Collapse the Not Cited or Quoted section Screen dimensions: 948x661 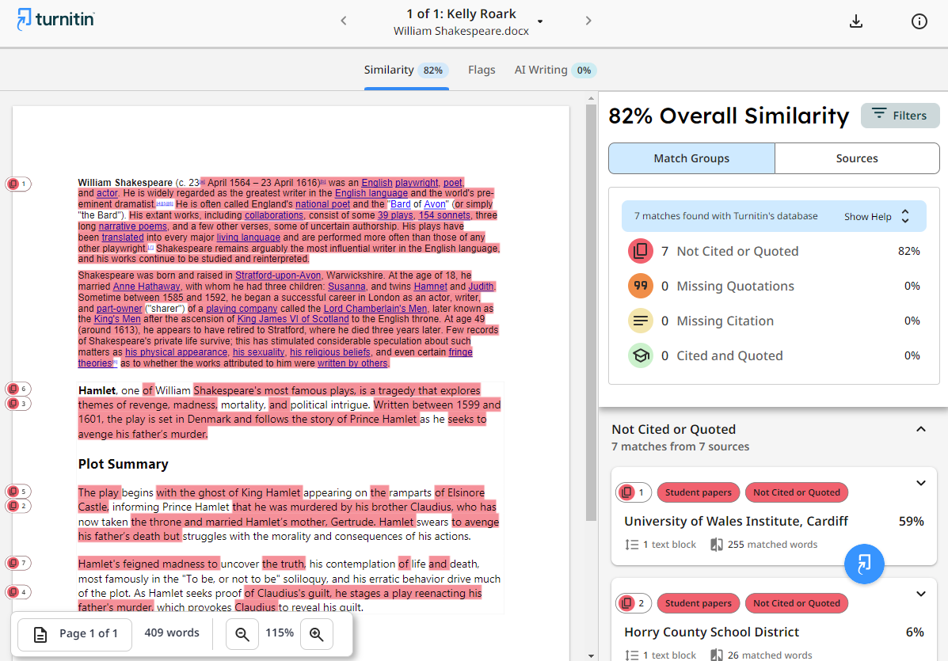(920, 428)
